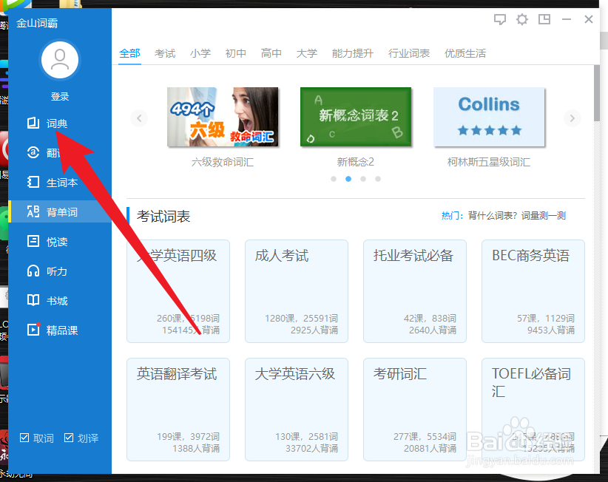
Task: Minimize the 金山词霸 window
Action: pos(567,19)
